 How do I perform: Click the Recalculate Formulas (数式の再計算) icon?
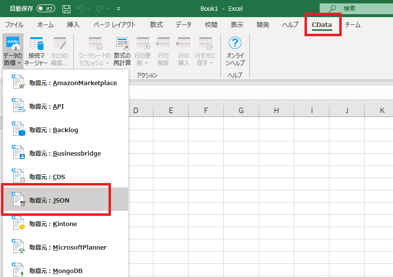pyautogui.click(x=122, y=51)
